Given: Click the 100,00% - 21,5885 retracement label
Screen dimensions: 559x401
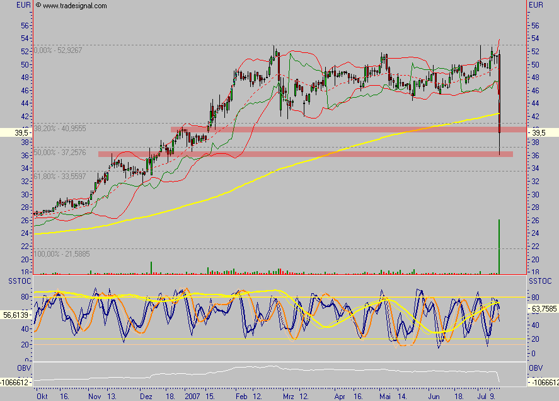Looking at the screenshot, I should pyautogui.click(x=63, y=253).
